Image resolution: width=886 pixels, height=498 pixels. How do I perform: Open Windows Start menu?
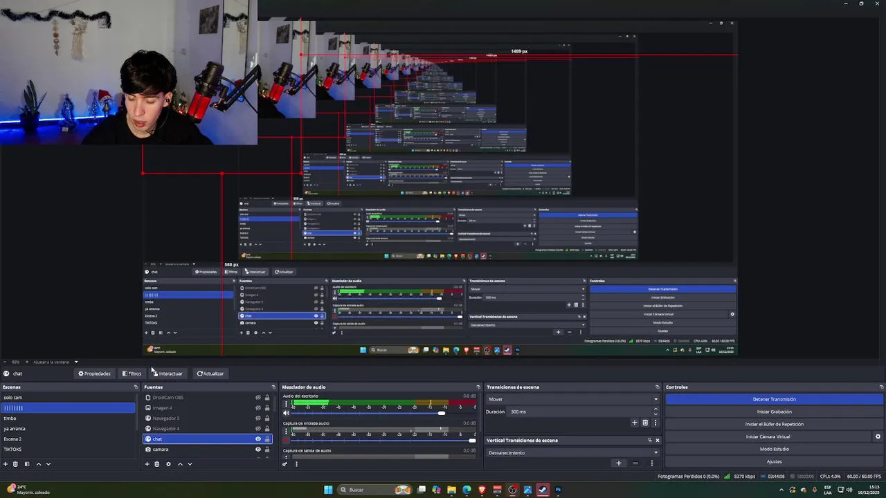(x=328, y=490)
